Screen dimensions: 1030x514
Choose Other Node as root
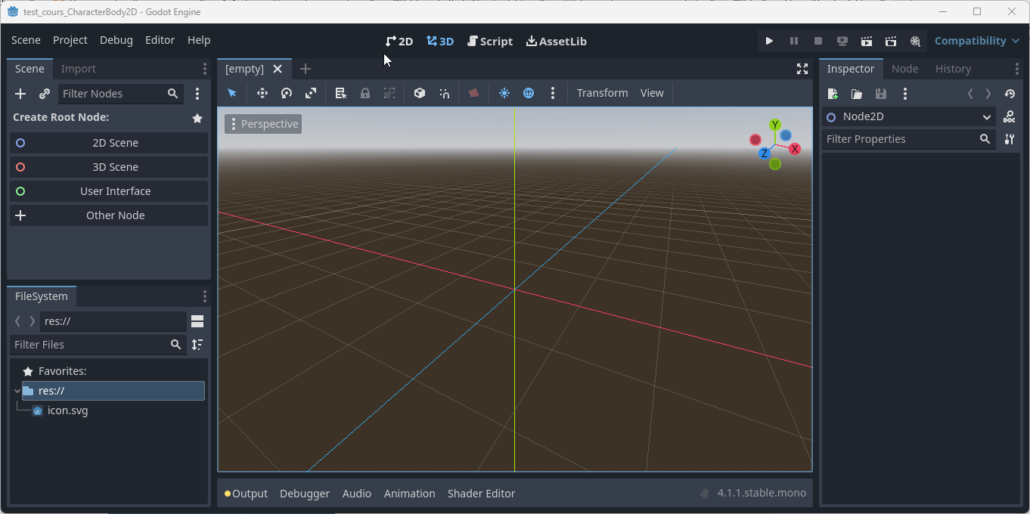[109, 215]
